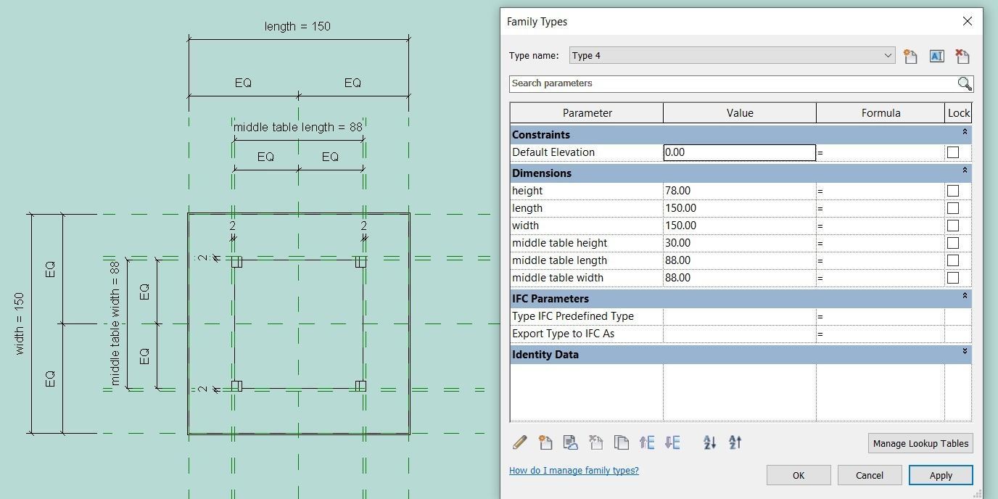Click the Formula column header

[x=881, y=112]
